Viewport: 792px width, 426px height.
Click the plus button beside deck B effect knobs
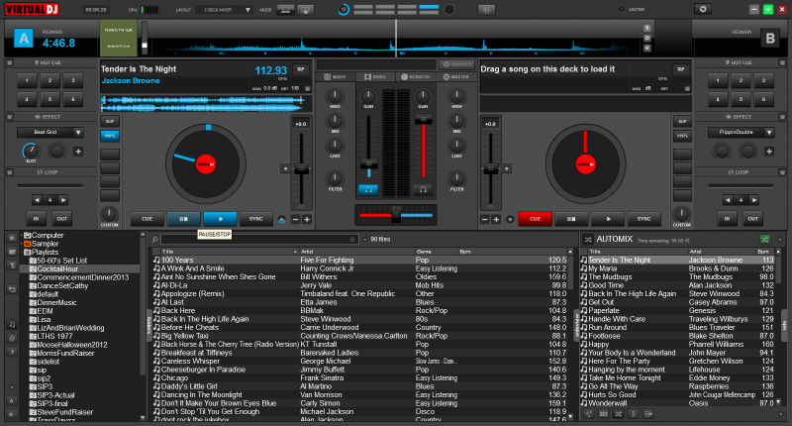click(769, 152)
